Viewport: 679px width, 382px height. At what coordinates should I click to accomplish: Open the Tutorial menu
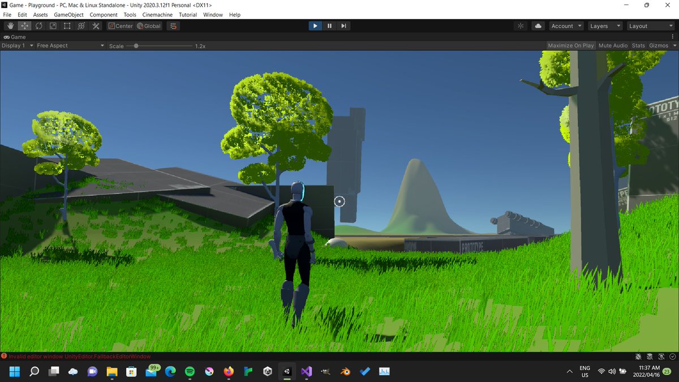pos(188,15)
